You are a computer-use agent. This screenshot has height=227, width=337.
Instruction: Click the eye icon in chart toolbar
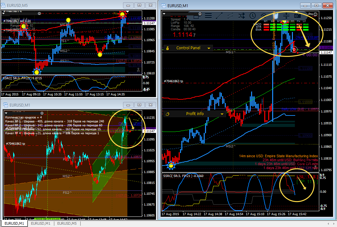click(x=264, y=16)
